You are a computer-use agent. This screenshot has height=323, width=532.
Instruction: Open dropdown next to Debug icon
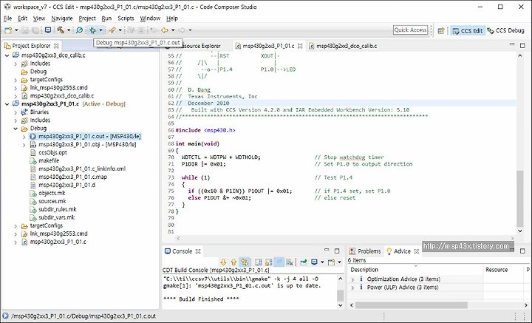click(x=100, y=30)
